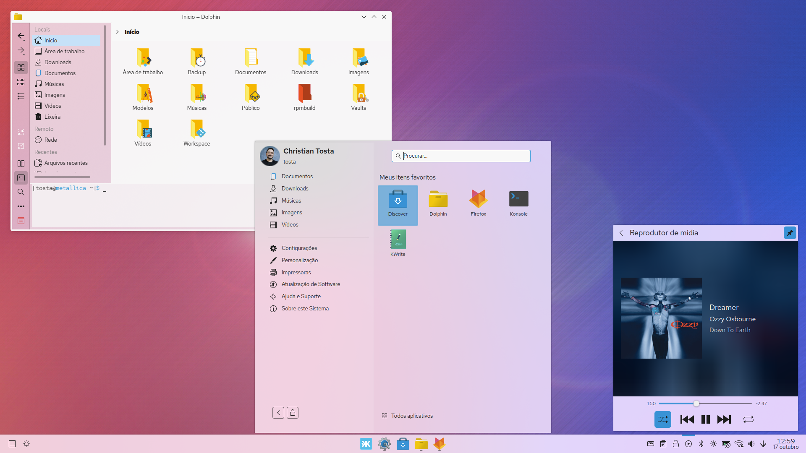806x453 pixels.
Task: Click the red window icon in Dolphin's toolbar
Action: click(x=21, y=221)
